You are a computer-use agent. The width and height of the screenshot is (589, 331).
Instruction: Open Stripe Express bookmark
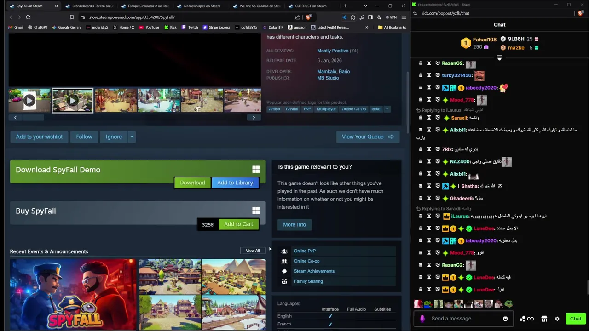click(216, 27)
